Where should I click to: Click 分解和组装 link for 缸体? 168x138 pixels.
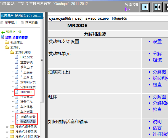[x=160, y=103]
